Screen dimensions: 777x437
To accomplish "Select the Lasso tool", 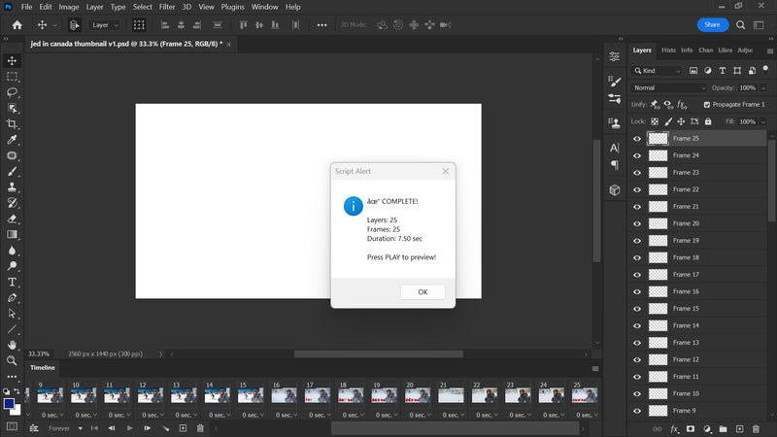I will [13, 92].
